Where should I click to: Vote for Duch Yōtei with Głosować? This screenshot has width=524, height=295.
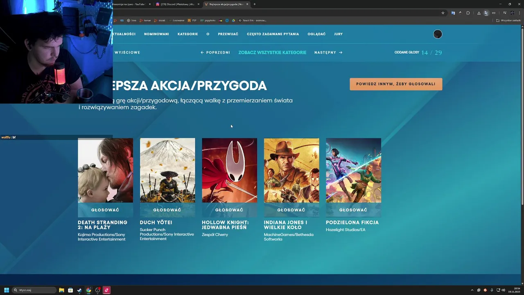point(167,210)
